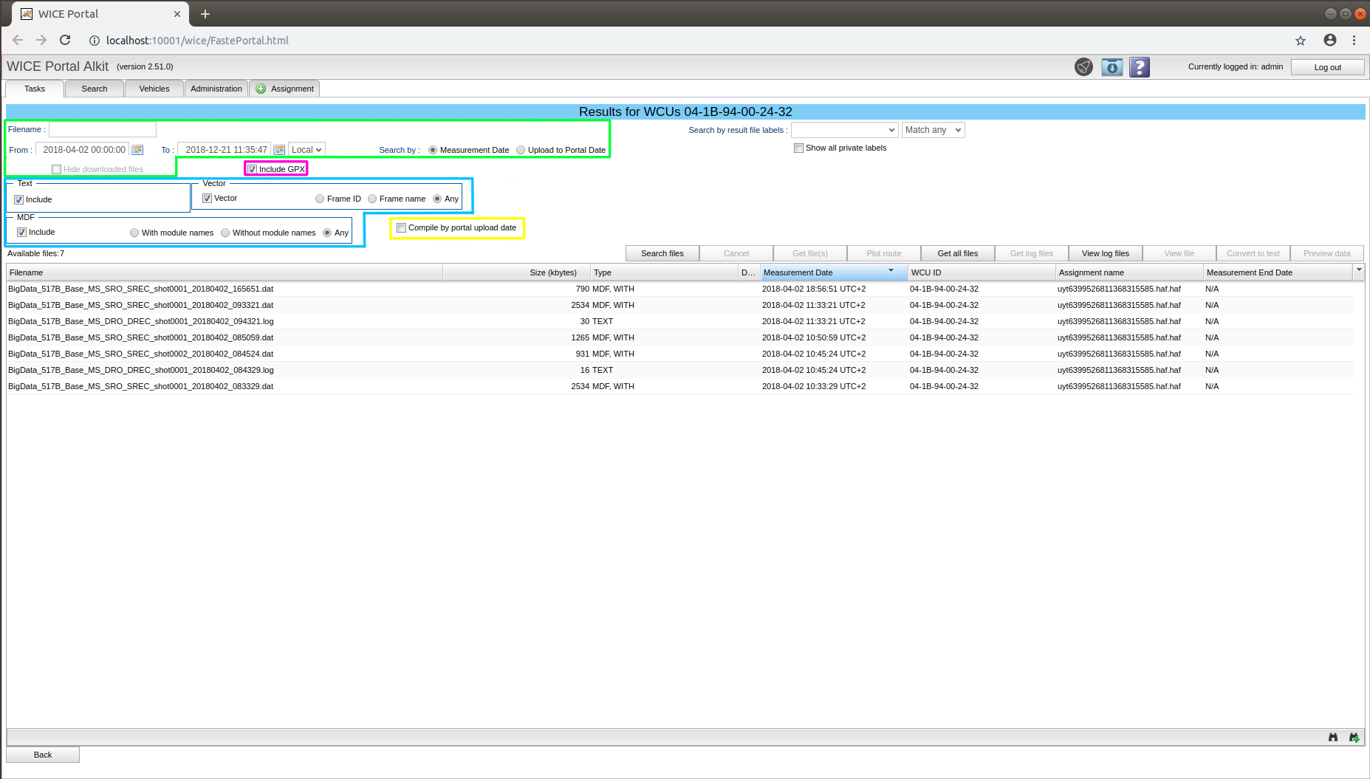This screenshot has height=779, width=1370.
Task: Uncheck the Include GPX checkbox
Action: click(x=253, y=169)
